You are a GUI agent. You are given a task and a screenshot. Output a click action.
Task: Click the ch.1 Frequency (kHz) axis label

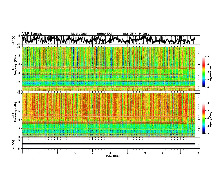coord(15,65)
